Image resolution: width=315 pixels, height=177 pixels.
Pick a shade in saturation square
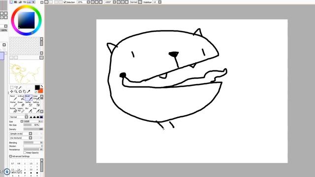pos(26,20)
